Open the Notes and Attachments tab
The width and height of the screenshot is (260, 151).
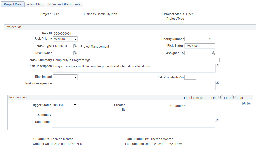pos(64,4)
